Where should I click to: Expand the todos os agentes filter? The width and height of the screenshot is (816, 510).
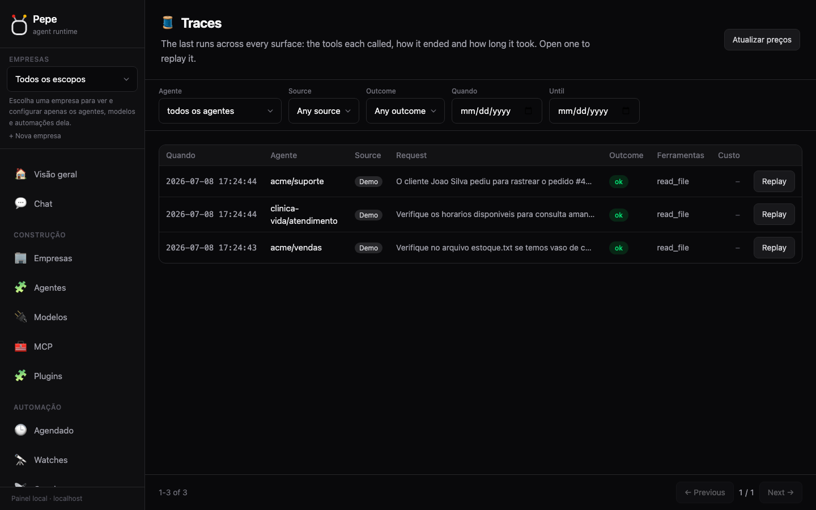[x=220, y=110]
